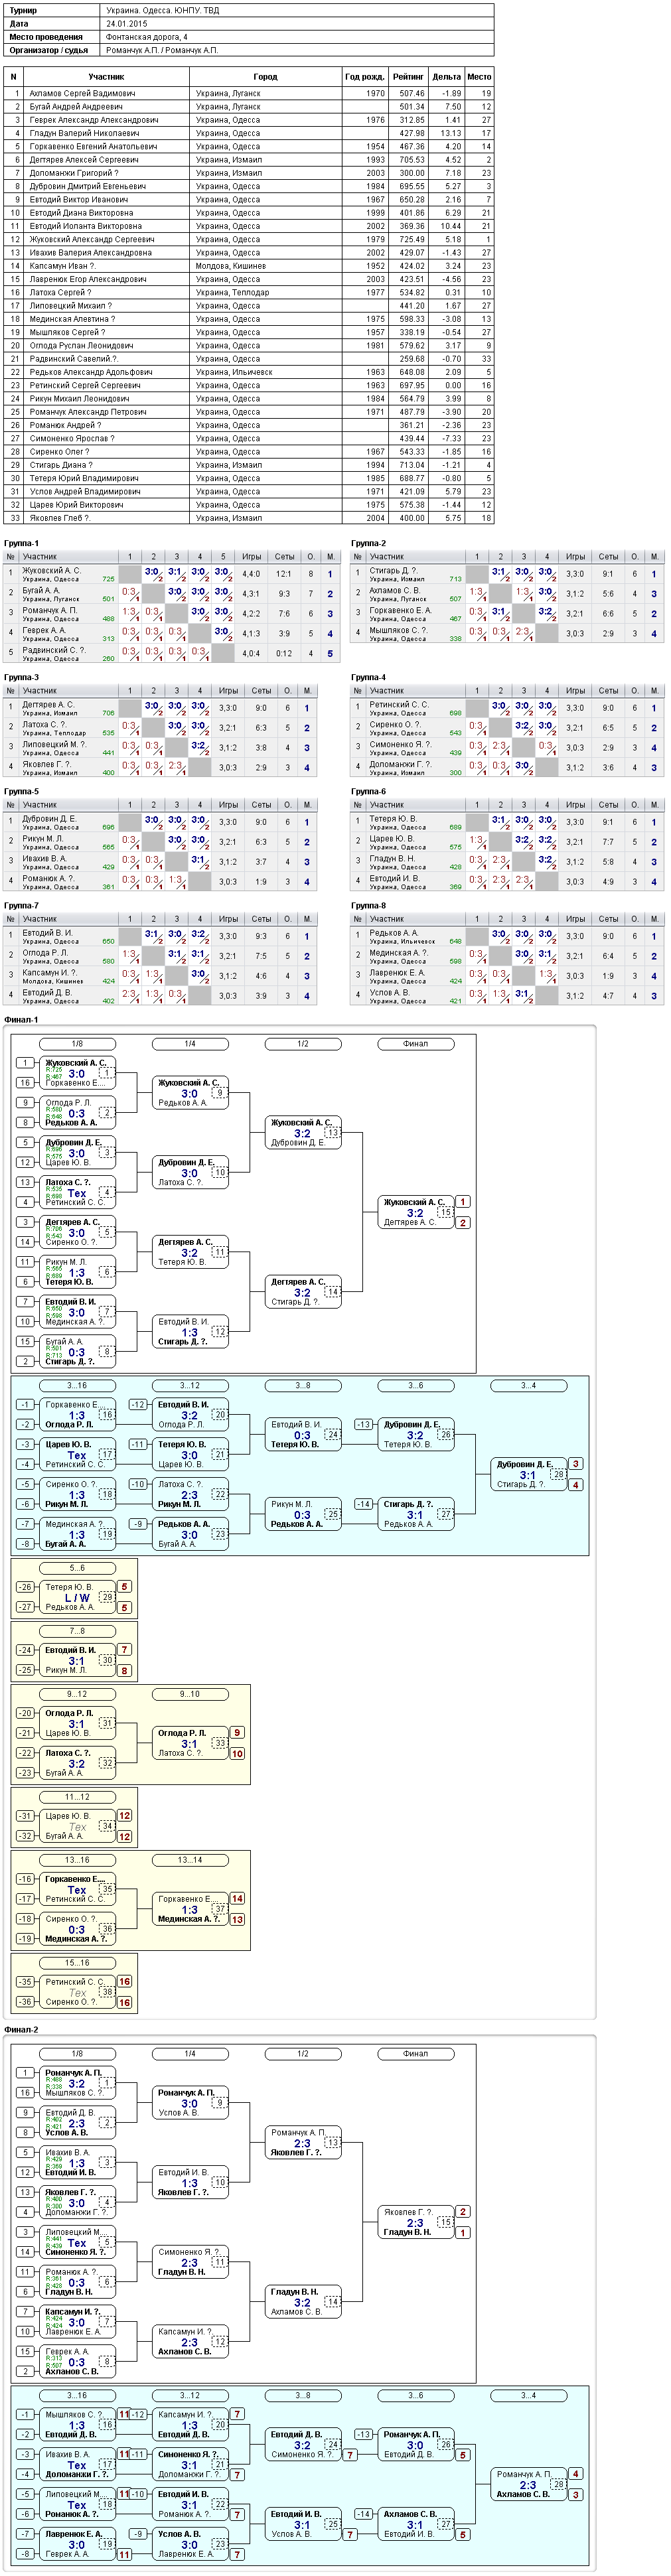The height and width of the screenshot is (2576, 671).
Task: Click 'Молдова, Кишинев' city in participant list
Action: click(231, 266)
